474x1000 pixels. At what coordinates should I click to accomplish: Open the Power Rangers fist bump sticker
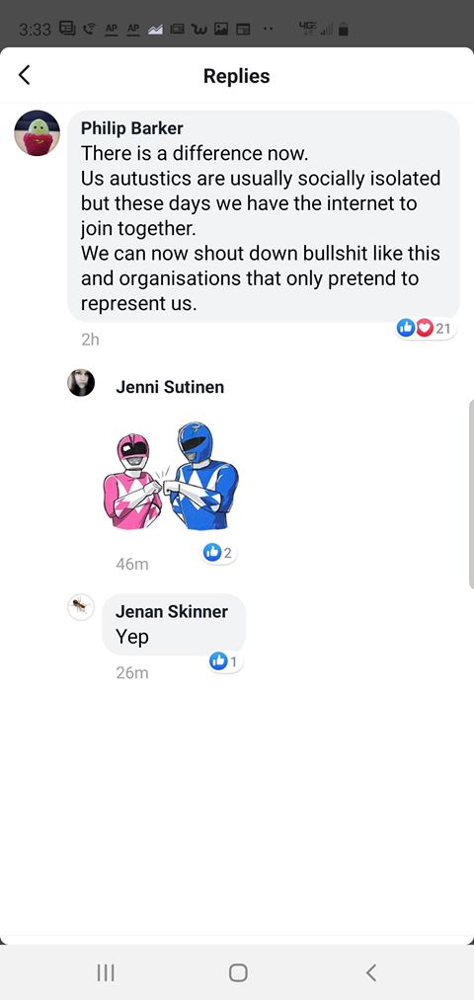point(170,476)
